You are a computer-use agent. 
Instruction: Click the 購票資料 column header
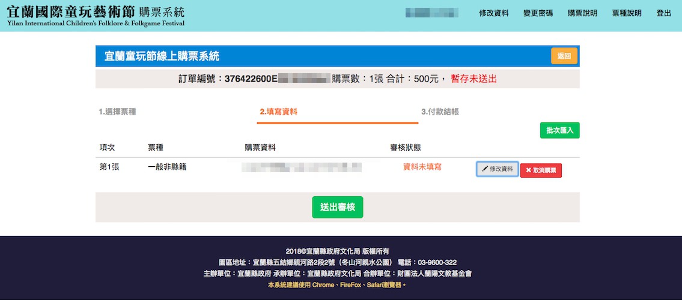(260, 148)
